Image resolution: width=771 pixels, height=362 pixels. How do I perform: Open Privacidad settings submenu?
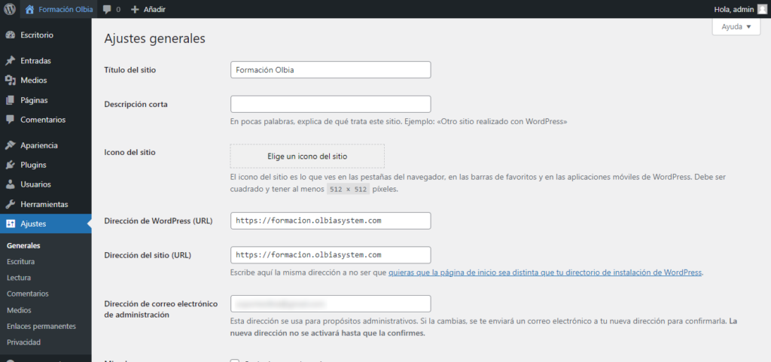pyautogui.click(x=23, y=342)
